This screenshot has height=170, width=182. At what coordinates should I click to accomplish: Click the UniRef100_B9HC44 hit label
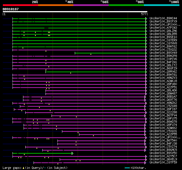tap(163, 18)
